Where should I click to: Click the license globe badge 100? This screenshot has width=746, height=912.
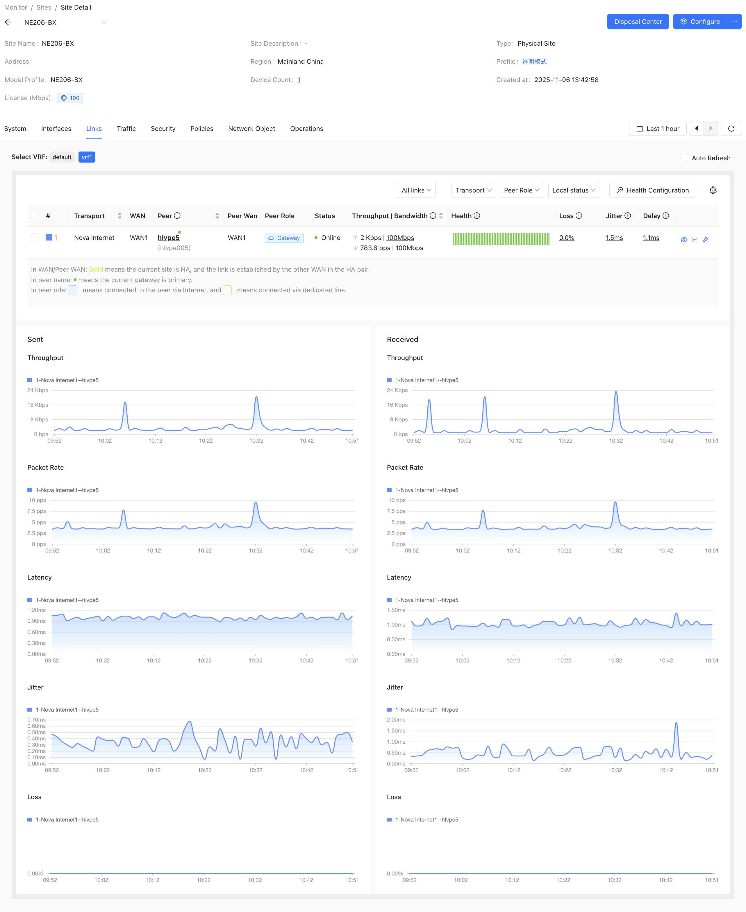coord(70,98)
